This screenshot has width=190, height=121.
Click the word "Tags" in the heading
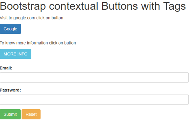click(175, 7)
